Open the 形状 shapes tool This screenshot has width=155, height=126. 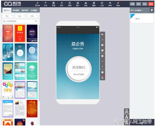coord(86,4)
